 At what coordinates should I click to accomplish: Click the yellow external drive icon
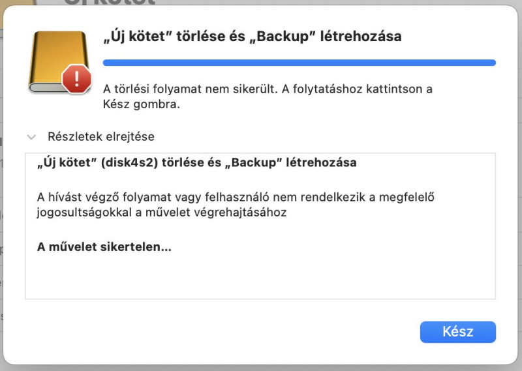coord(59,62)
